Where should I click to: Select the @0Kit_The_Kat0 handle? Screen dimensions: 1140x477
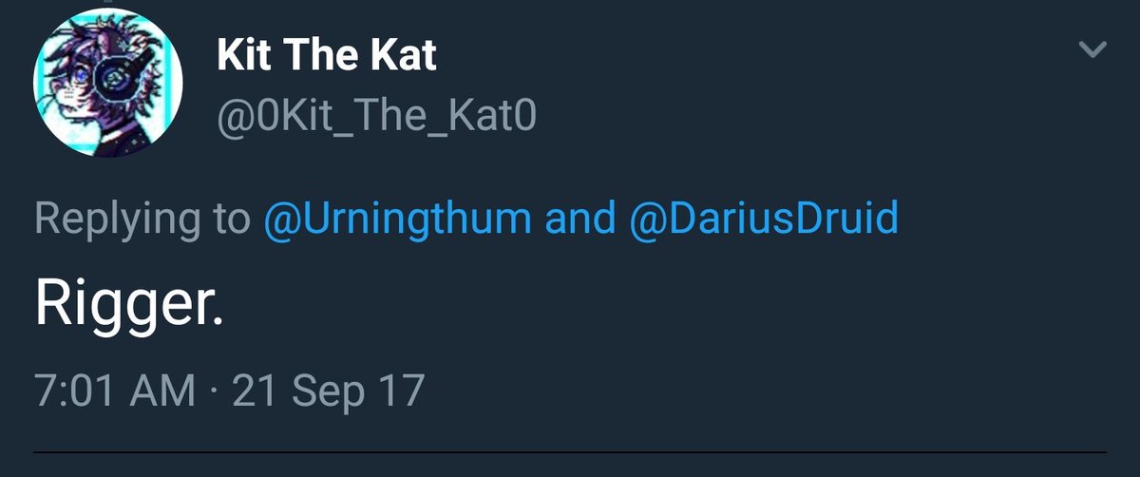click(377, 118)
